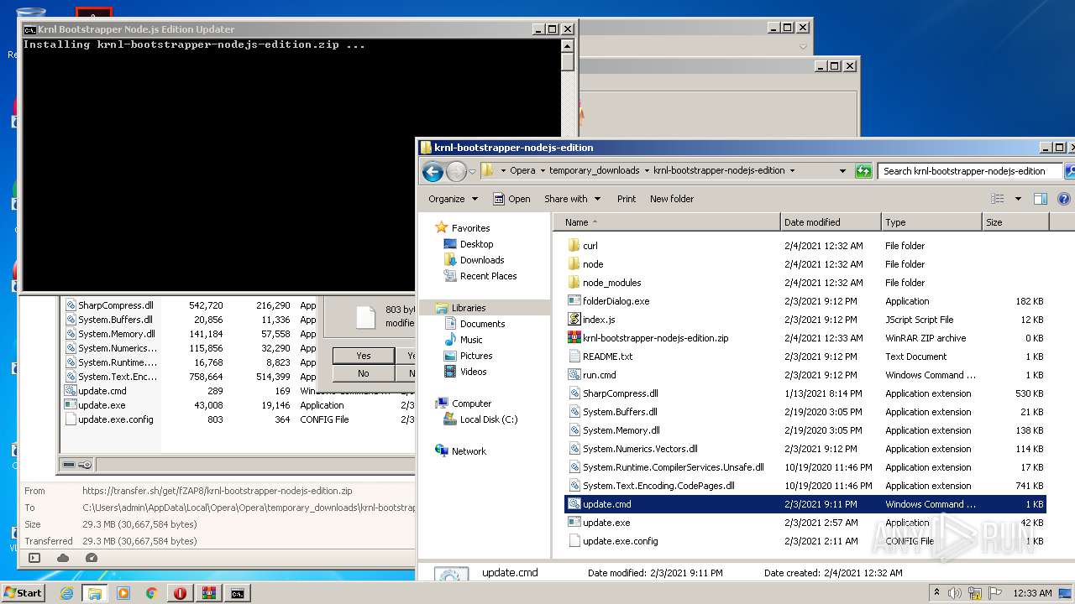Click the drive icon in the WinRAR status bar
This screenshot has height=604, width=1075.
click(69, 465)
